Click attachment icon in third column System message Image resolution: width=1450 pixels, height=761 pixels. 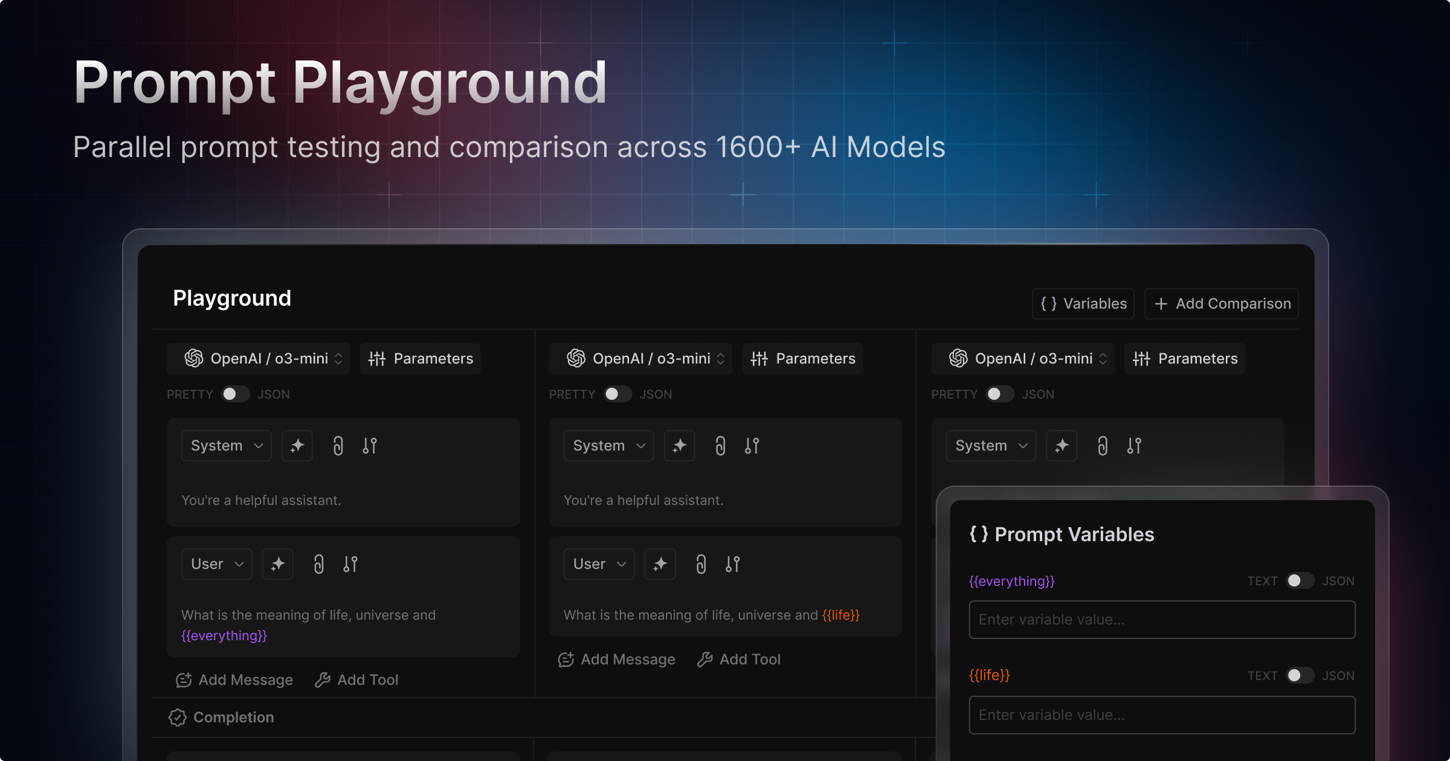coord(1103,446)
